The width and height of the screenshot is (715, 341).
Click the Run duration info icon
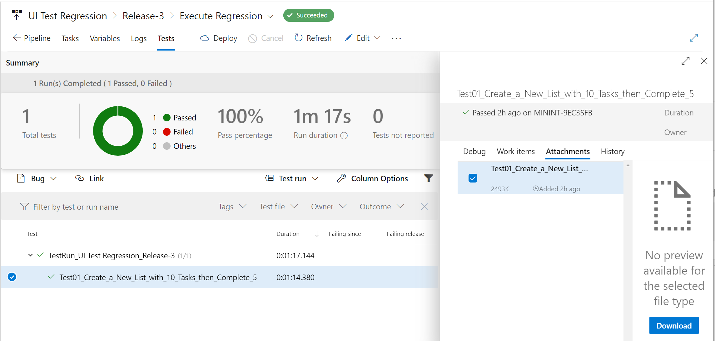(x=344, y=136)
